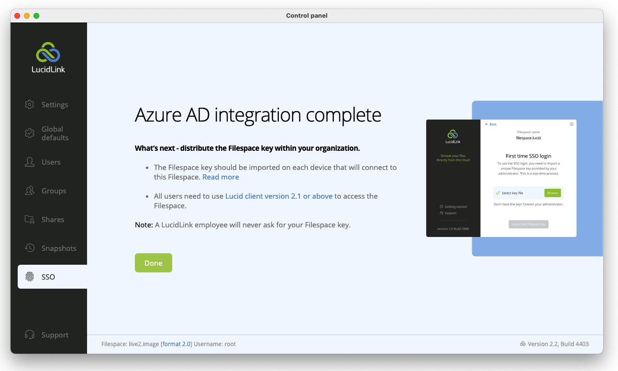618x371 pixels.
Task: Click the Azure AD integration complete heading
Action: [x=258, y=115]
